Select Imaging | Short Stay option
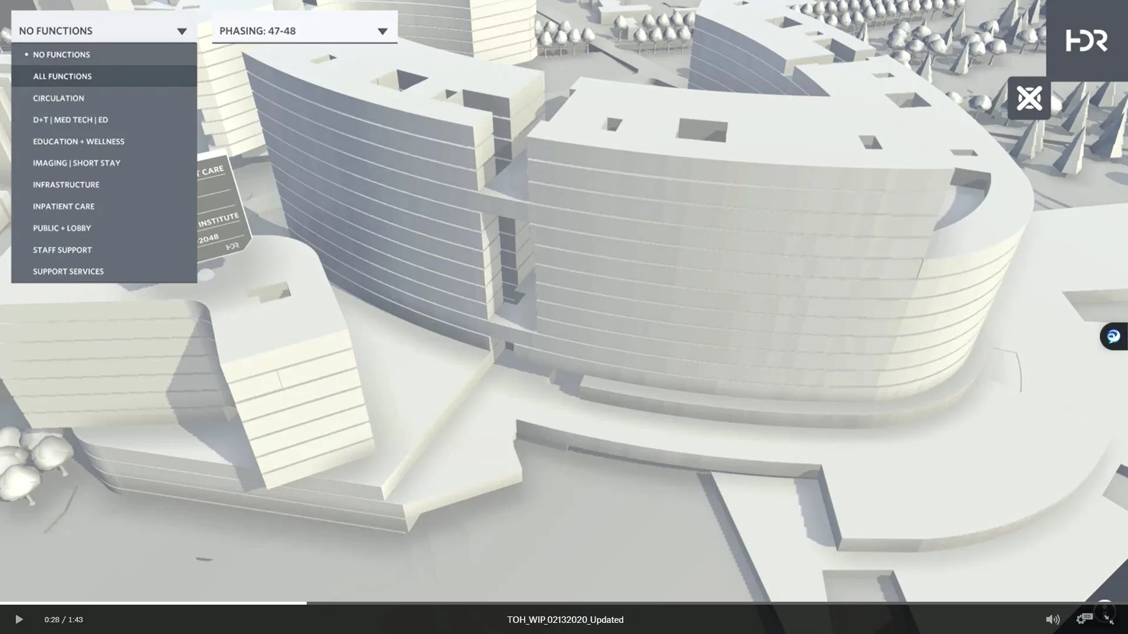 coord(76,163)
